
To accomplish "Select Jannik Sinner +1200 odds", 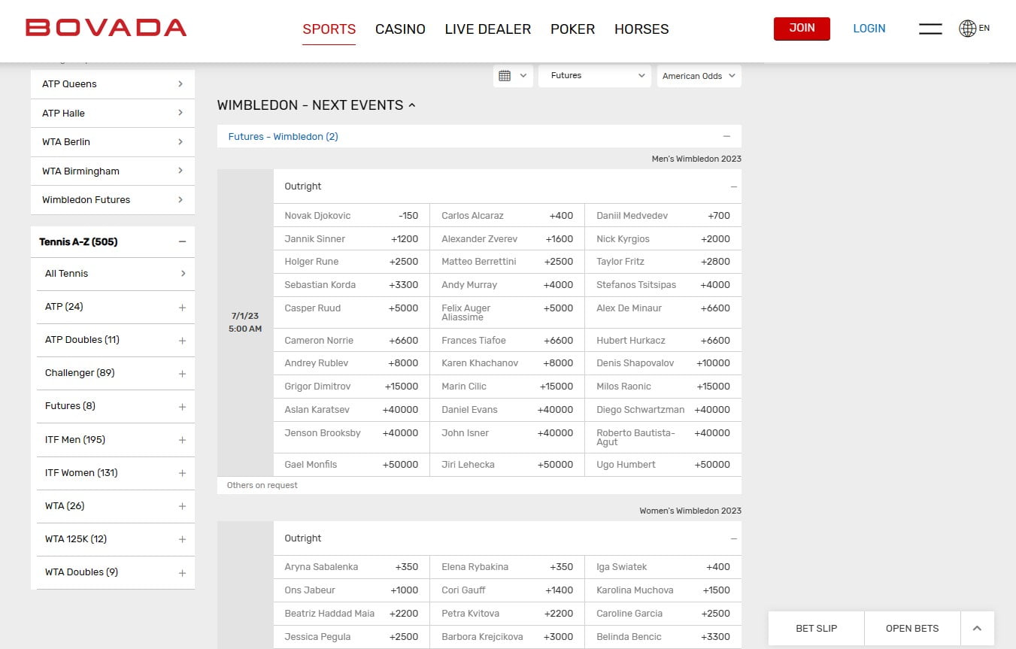I will point(351,239).
